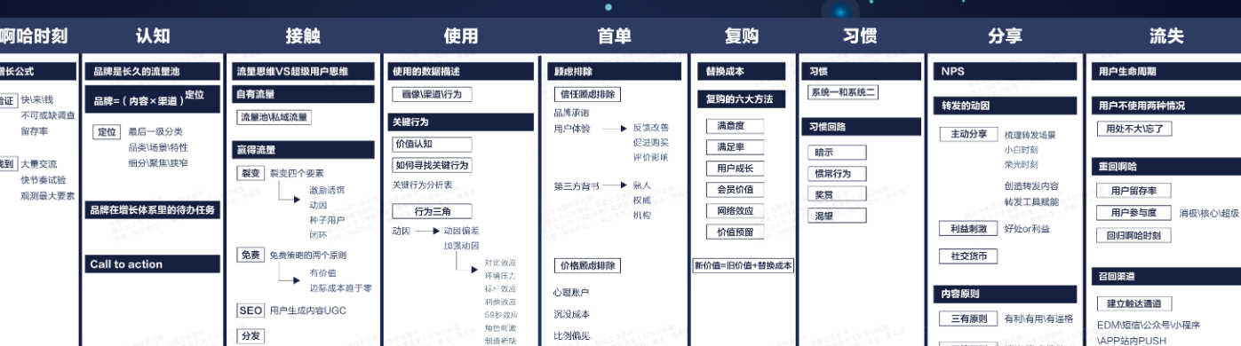Click the 价格顾虑排除 box

click(587, 265)
